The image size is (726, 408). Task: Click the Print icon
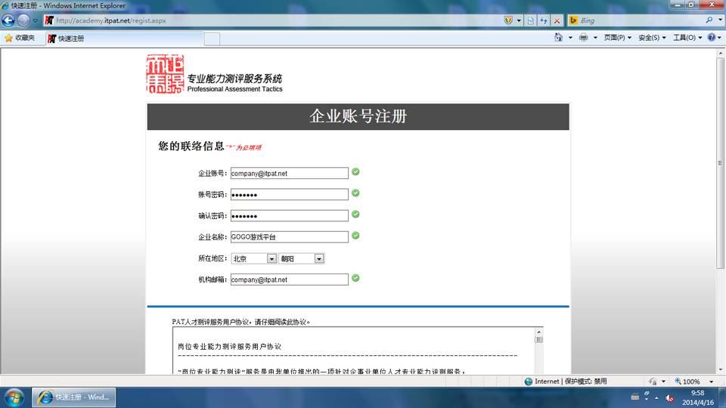(583, 38)
